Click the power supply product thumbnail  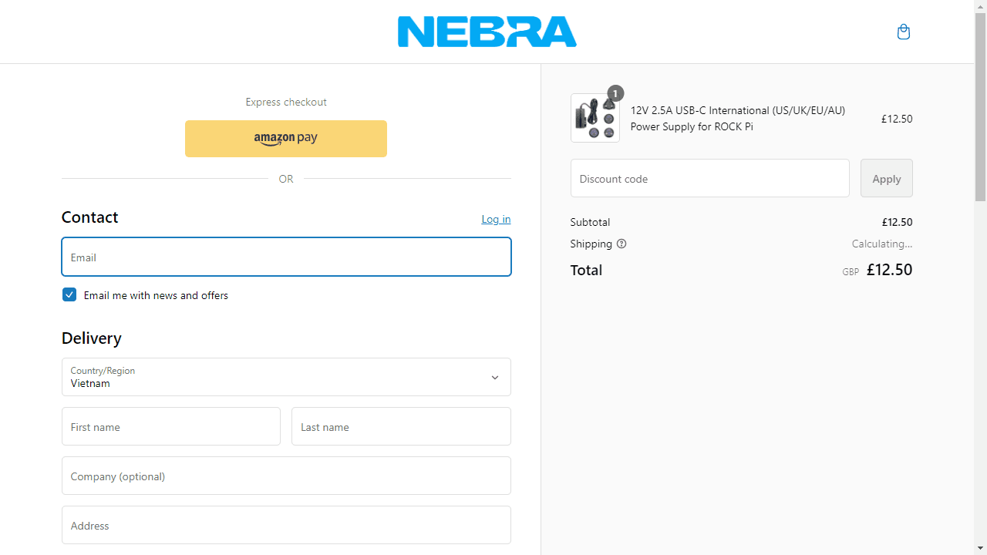[595, 118]
